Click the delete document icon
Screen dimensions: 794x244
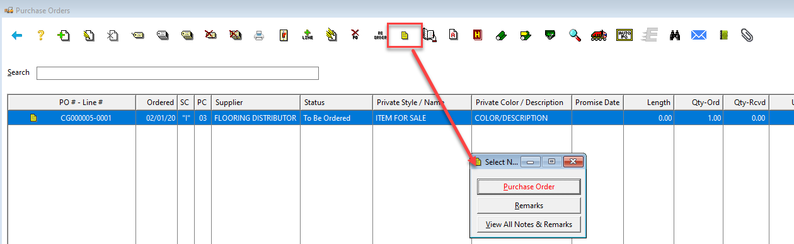coord(112,36)
